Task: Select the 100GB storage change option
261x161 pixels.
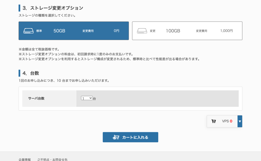Action: tap(187, 31)
